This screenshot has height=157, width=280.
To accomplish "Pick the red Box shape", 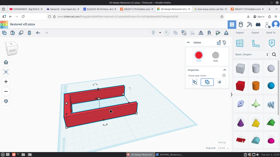I will point(240,86).
